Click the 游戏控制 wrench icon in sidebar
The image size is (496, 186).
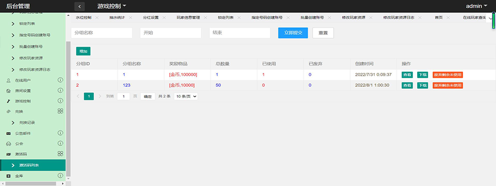coord(8,101)
